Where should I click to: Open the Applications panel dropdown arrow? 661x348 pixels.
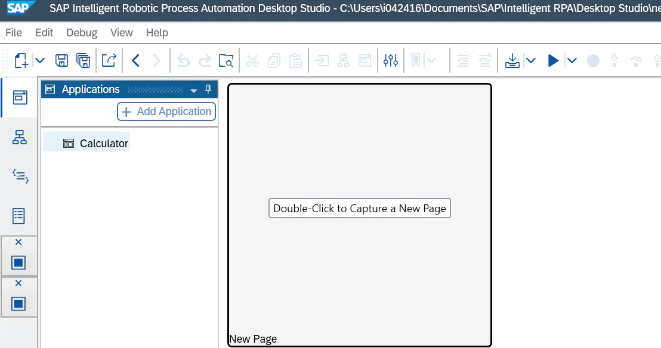pyautogui.click(x=194, y=90)
